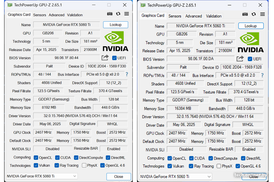Toggle UEFI checkbox in right window
The width and height of the screenshot is (274, 182).
click(x=250, y=59)
